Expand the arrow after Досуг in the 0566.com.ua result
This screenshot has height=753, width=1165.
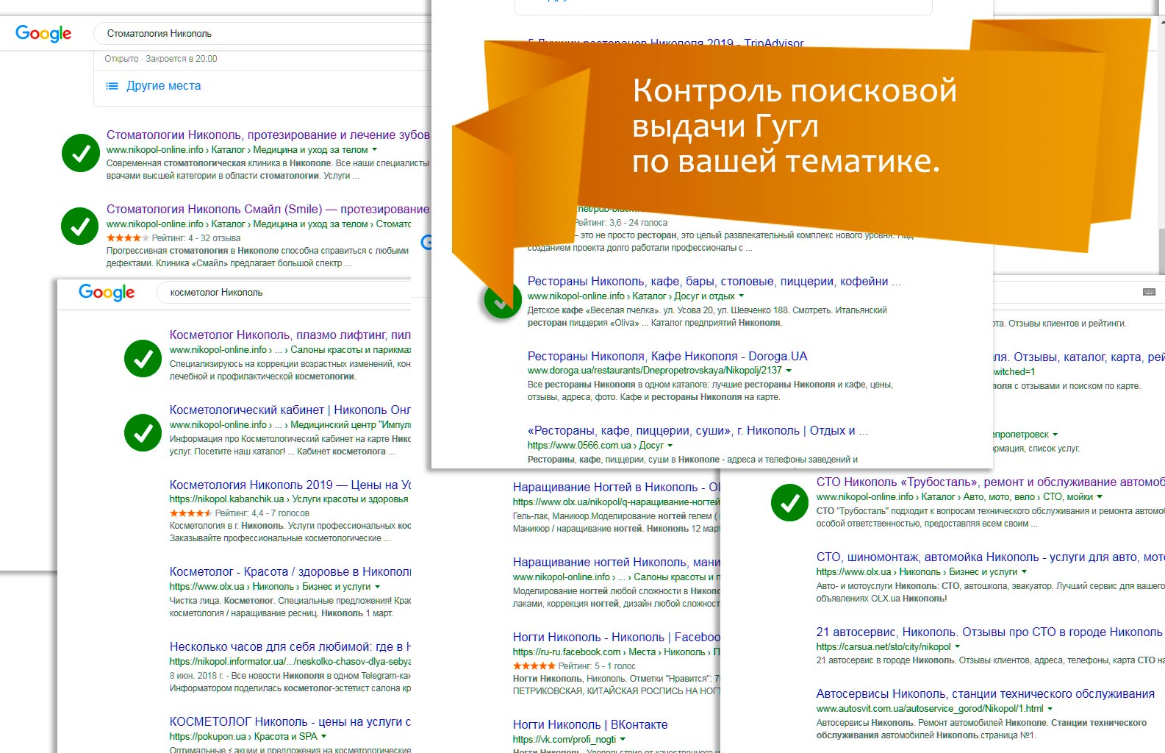670,446
